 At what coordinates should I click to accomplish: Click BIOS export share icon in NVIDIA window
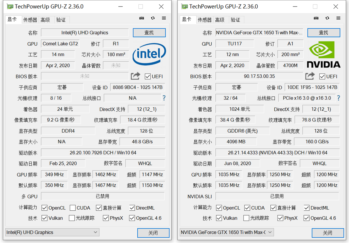pyautogui.click(x=310, y=76)
